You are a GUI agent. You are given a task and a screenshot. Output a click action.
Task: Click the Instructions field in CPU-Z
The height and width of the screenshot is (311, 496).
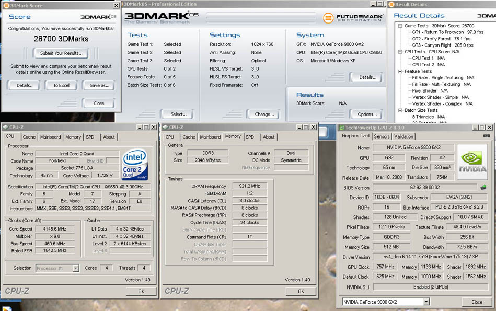[93, 208]
